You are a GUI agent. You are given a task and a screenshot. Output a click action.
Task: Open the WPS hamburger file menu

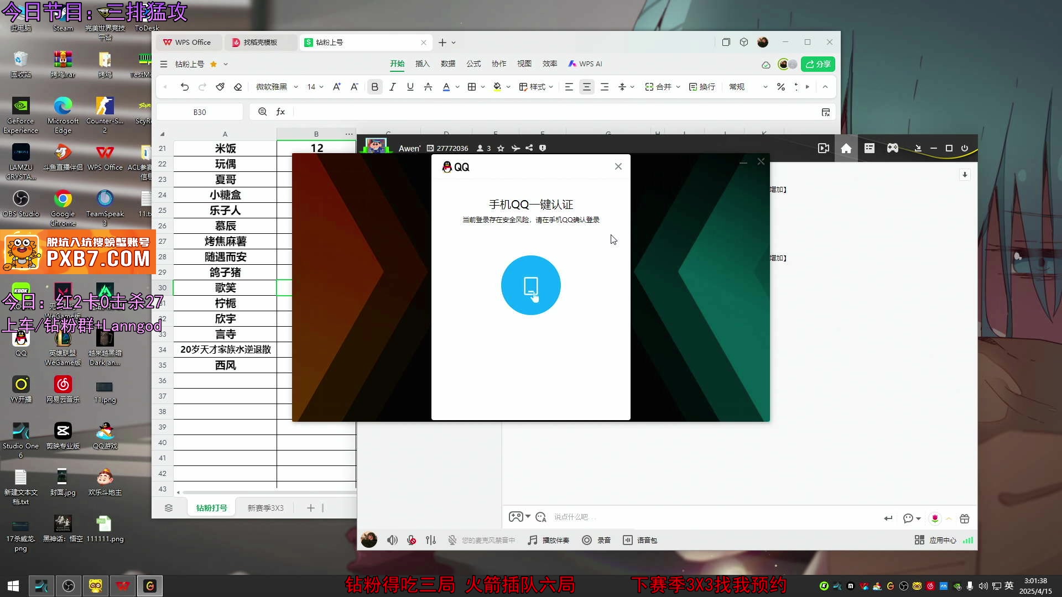pos(164,64)
